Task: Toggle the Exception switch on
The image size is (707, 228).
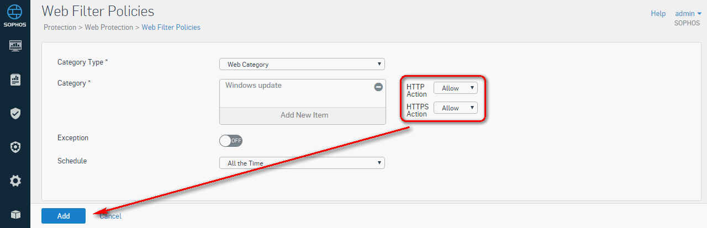Action: click(231, 140)
